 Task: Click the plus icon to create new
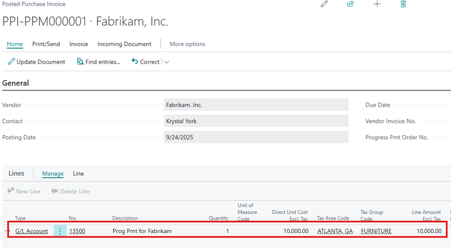click(x=377, y=4)
